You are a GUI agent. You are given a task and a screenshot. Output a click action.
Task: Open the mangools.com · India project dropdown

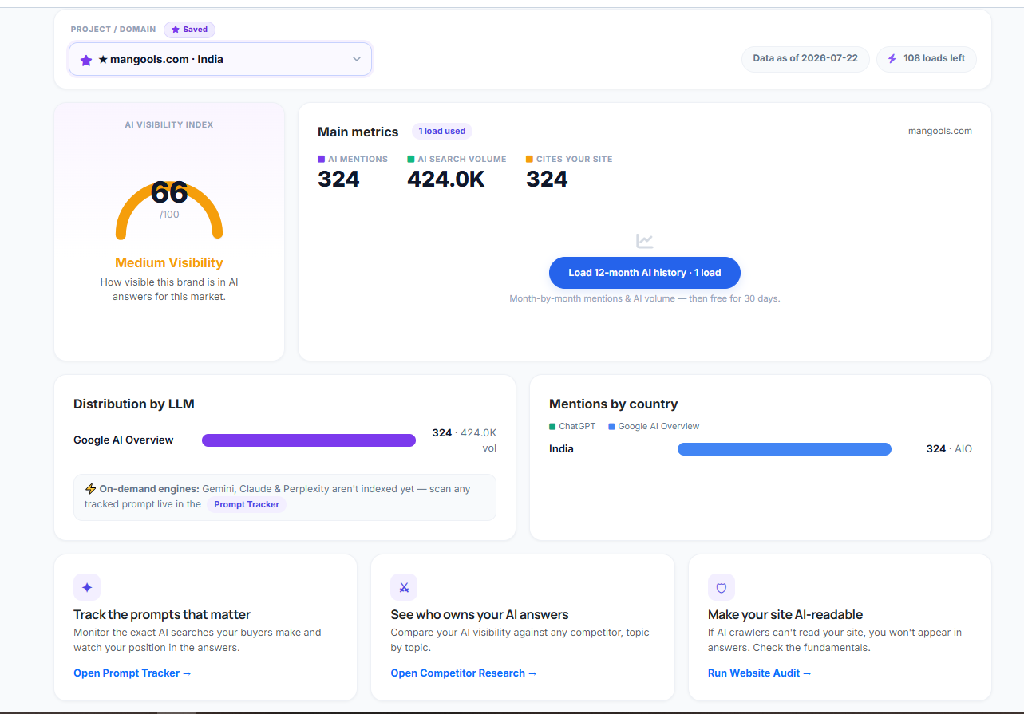tap(220, 59)
